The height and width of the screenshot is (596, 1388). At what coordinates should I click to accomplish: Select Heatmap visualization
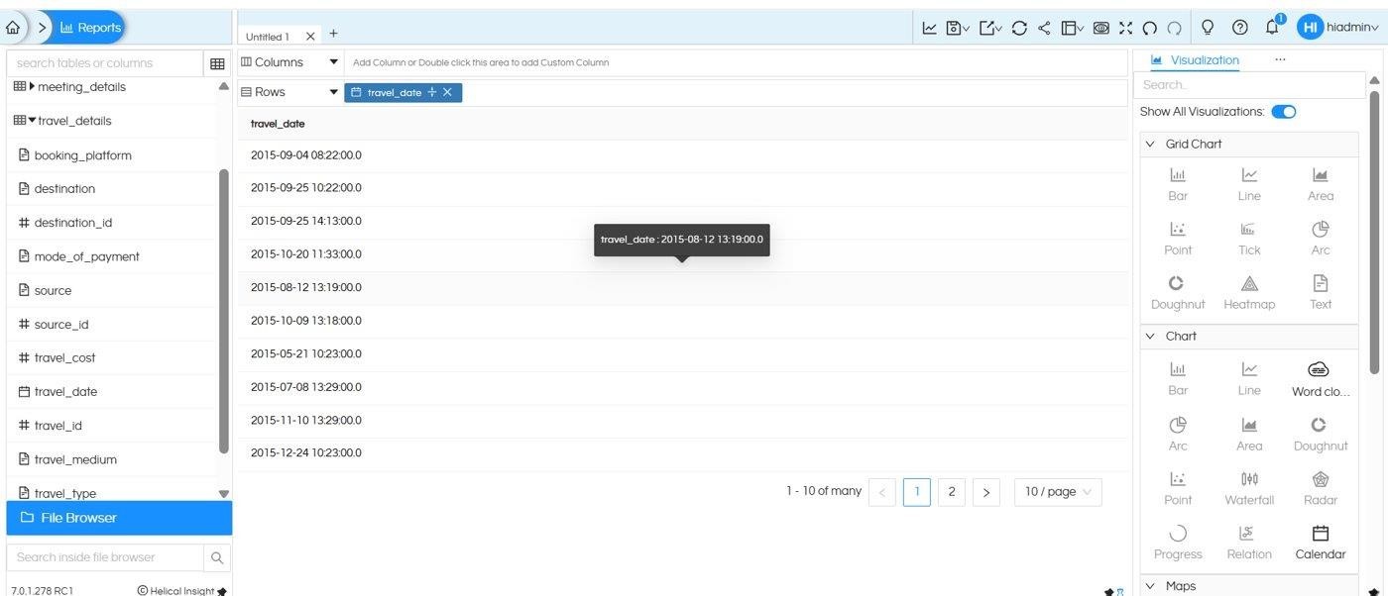[x=1249, y=293]
